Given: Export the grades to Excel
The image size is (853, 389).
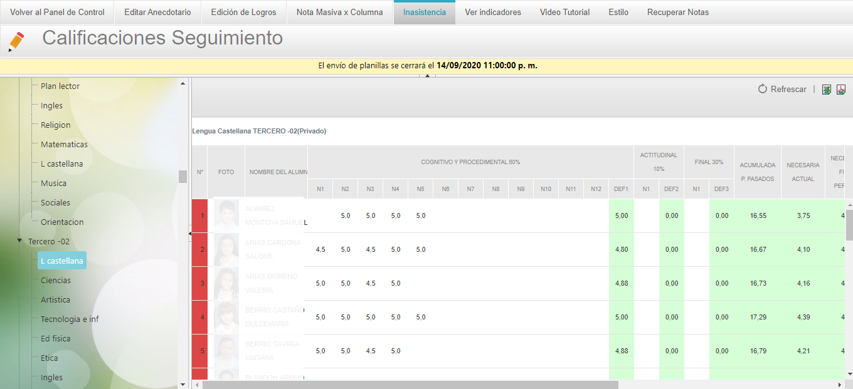Looking at the screenshot, I should click(827, 90).
